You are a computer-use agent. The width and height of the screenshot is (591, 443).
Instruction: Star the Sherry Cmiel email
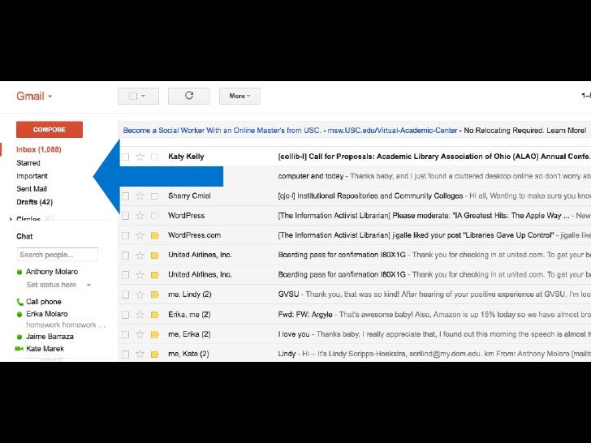click(x=140, y=196)
